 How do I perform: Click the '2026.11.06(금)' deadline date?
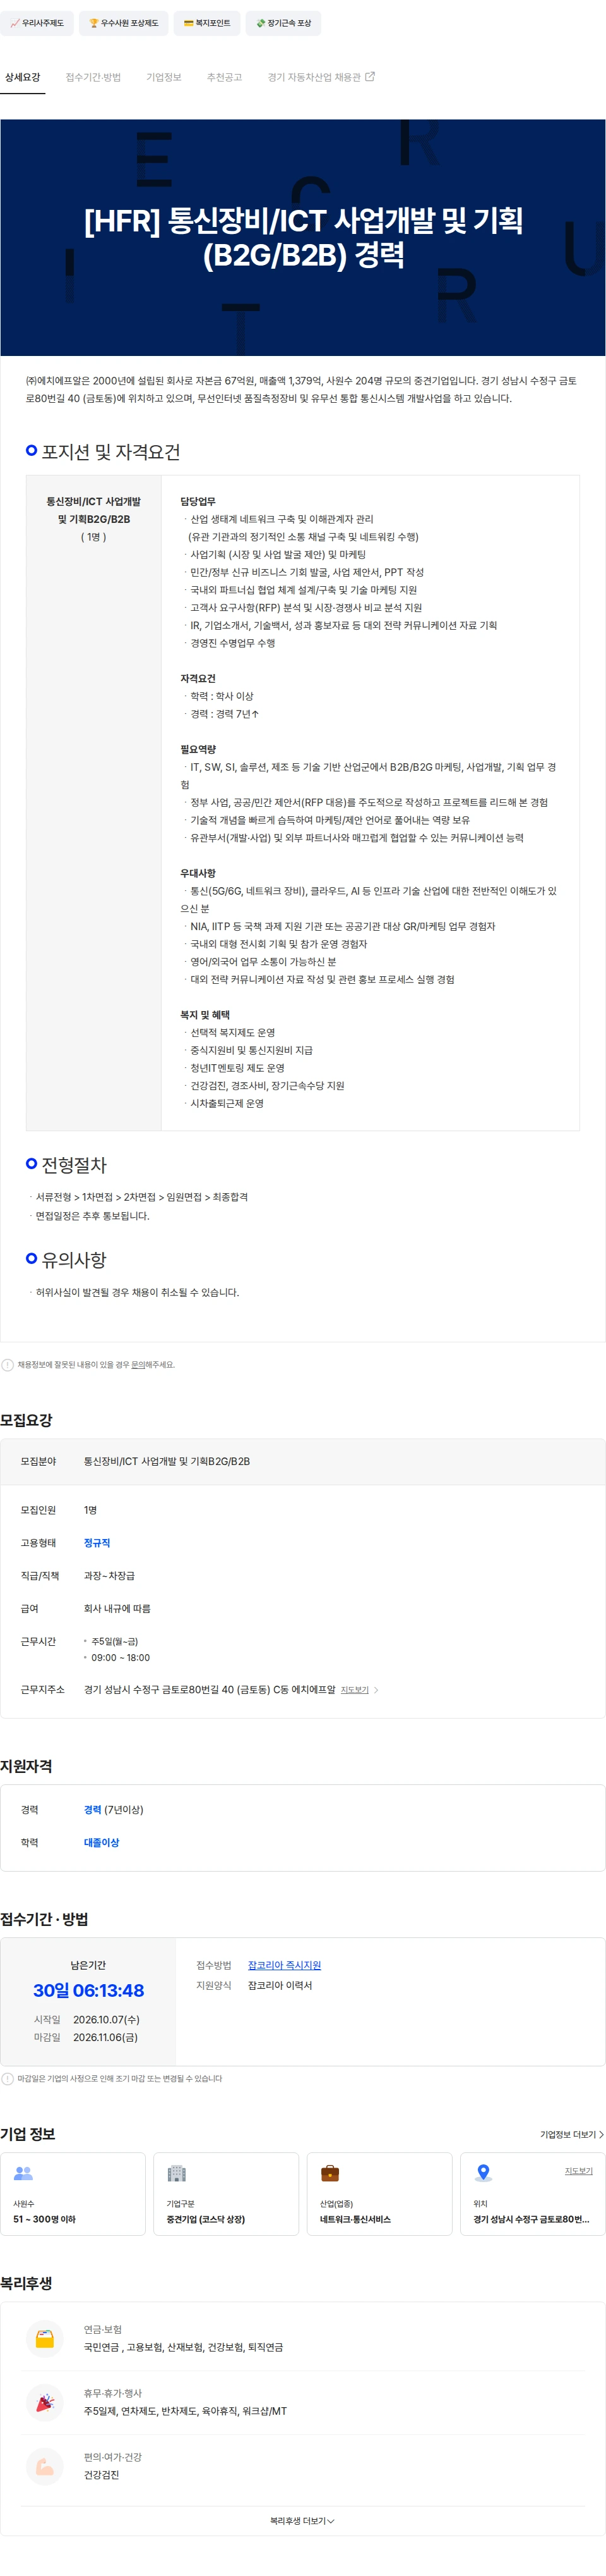(106, 2037)
